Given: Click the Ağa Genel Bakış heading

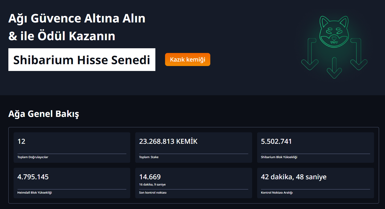Looking at the screenshot, I should (x=43, y=114).
